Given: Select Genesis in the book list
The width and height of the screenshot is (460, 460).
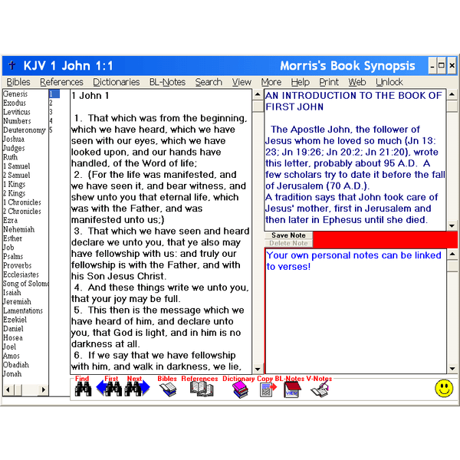Looking at the screenshot, I should click(15, 94).
